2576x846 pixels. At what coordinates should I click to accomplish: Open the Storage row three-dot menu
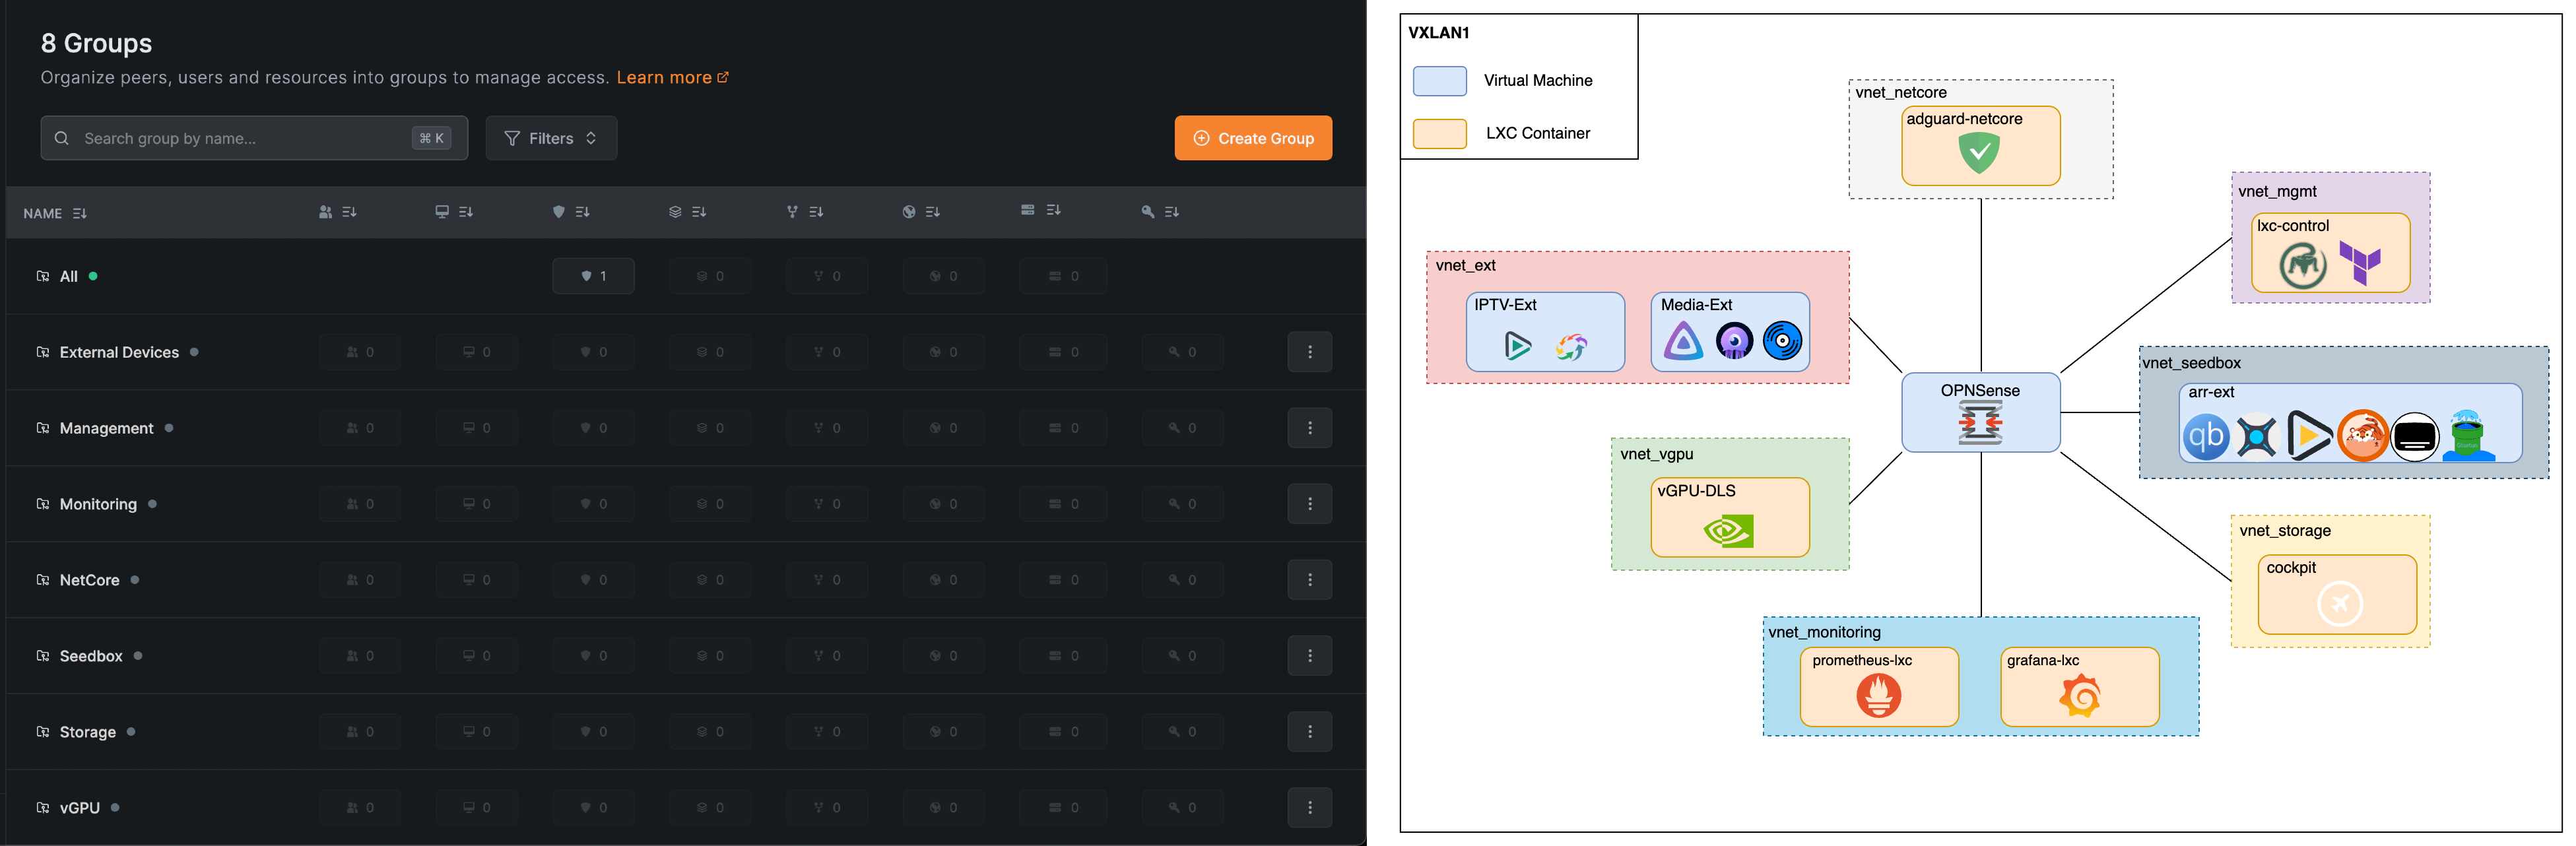click(x=1309, y=732)
